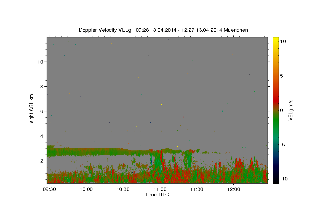Click the 09:30 time tick label
Viewport: 331px width, 220px height.
(x=50, y=189)
